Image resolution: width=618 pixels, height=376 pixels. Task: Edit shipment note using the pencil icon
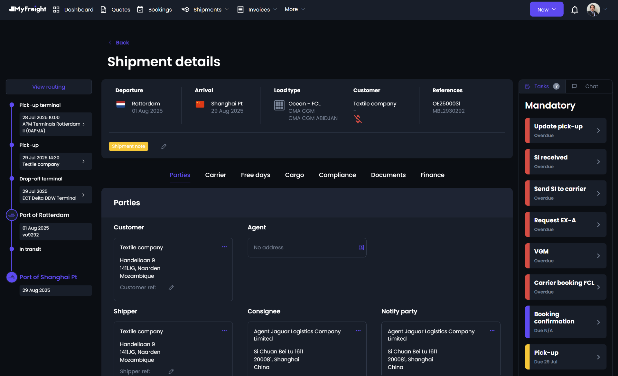(x=164, y=146)
